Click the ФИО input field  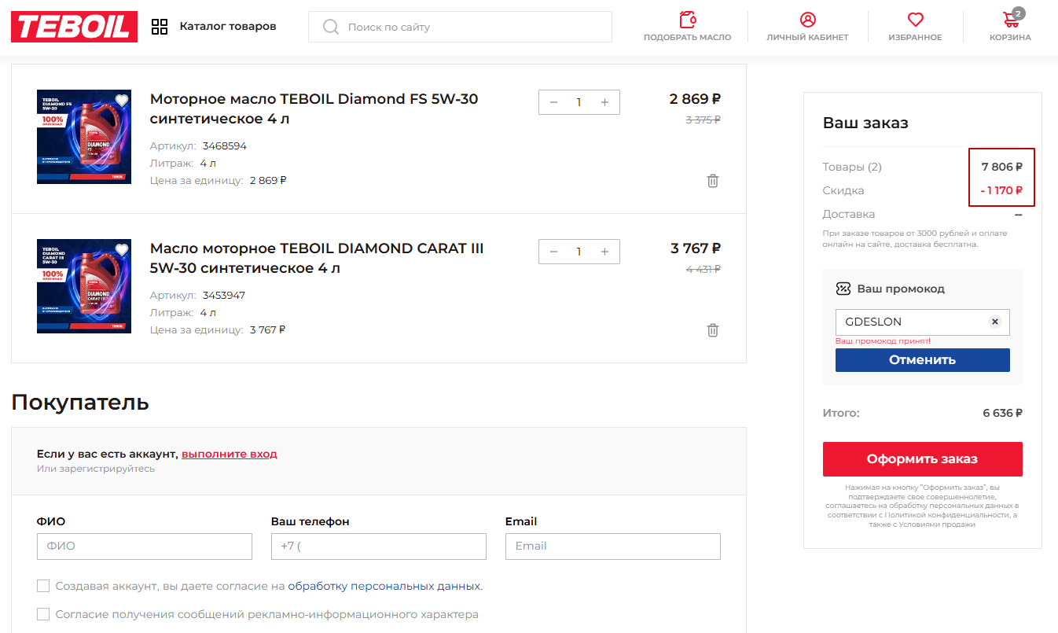145,547
